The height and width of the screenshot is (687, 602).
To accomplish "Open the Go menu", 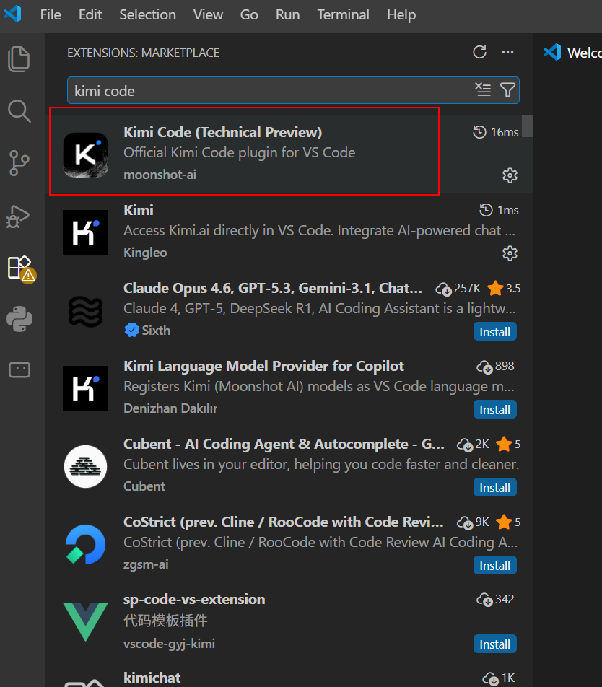I will pos(249,14).
